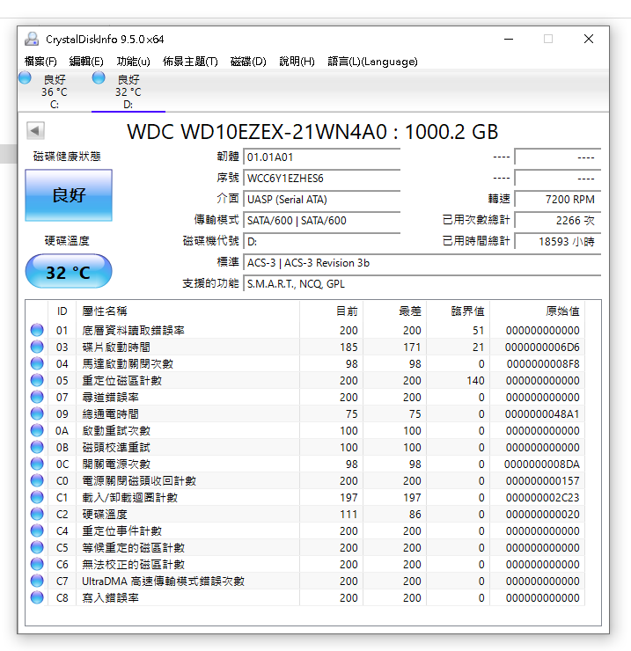This screenshot has width=631, height=651.
Task: Click the CrystalDiskInfo app icon in title bar
Action: tap(32, 39)
